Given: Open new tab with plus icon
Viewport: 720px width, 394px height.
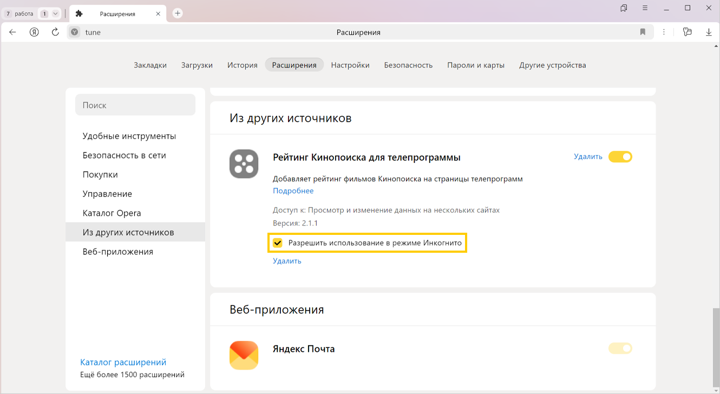Looking at the screenshot, I should 178,14.
